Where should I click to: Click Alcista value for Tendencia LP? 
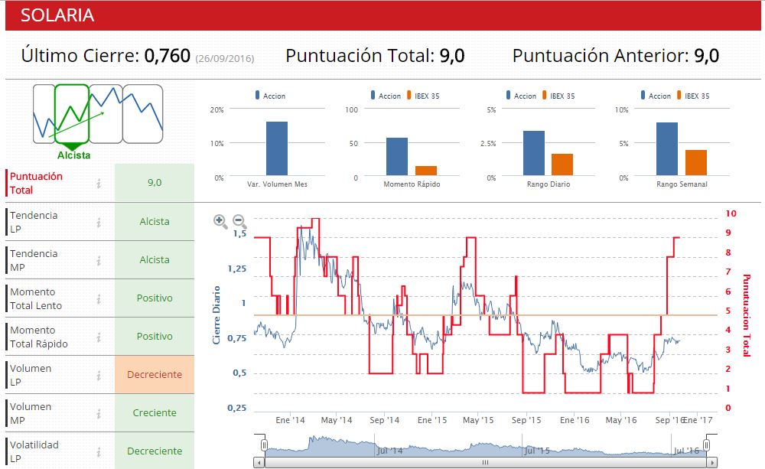155,222
